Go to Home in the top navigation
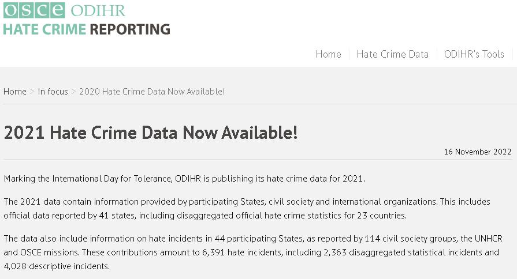This screenshot has width=517, height=279. click(x=328, y=54)
